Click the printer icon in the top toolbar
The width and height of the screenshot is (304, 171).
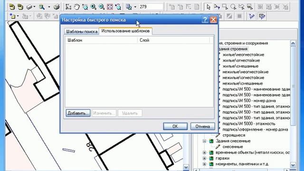[x=57, y=7]
